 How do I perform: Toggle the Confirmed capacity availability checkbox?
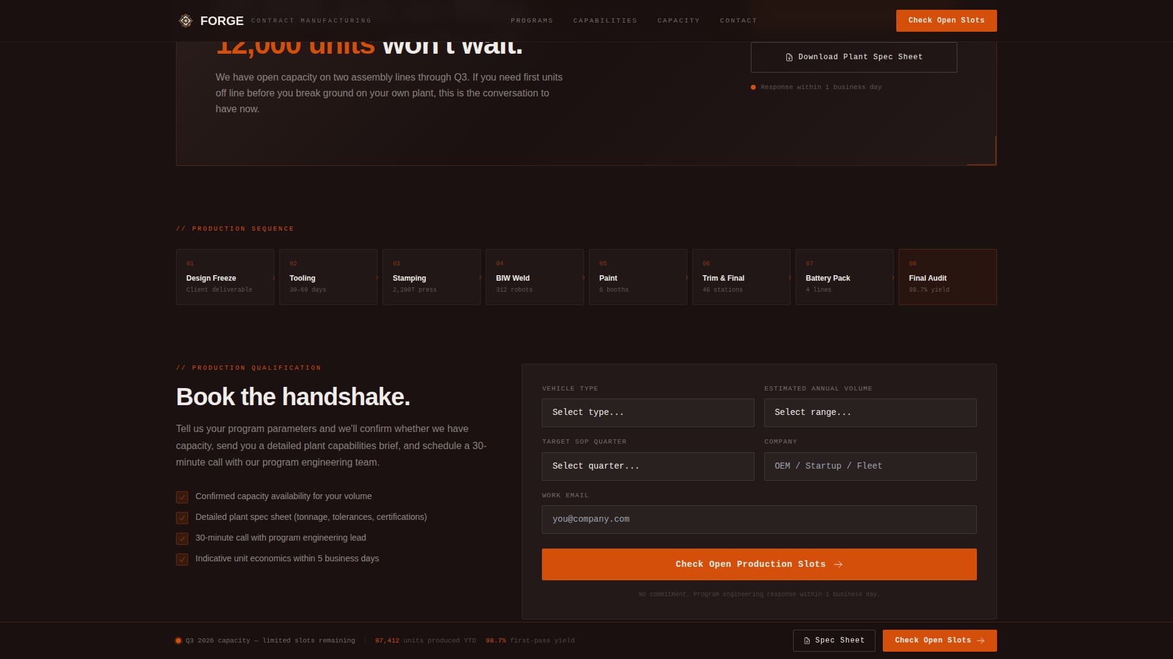pos(182,497)
